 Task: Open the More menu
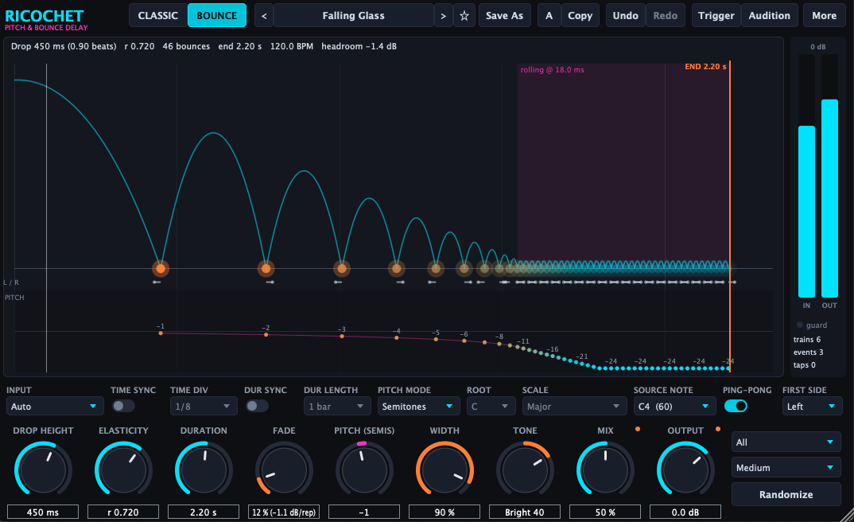coord(824,15)
